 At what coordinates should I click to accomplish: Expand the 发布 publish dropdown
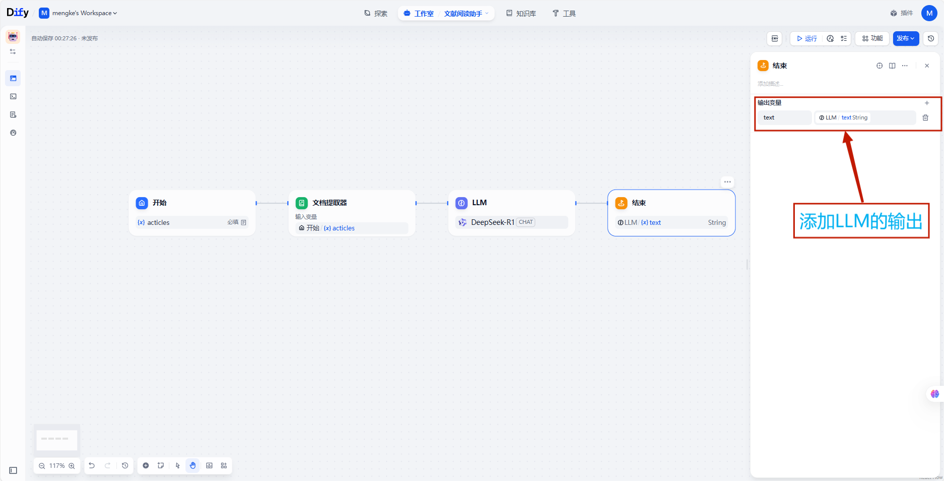point(906,38)
